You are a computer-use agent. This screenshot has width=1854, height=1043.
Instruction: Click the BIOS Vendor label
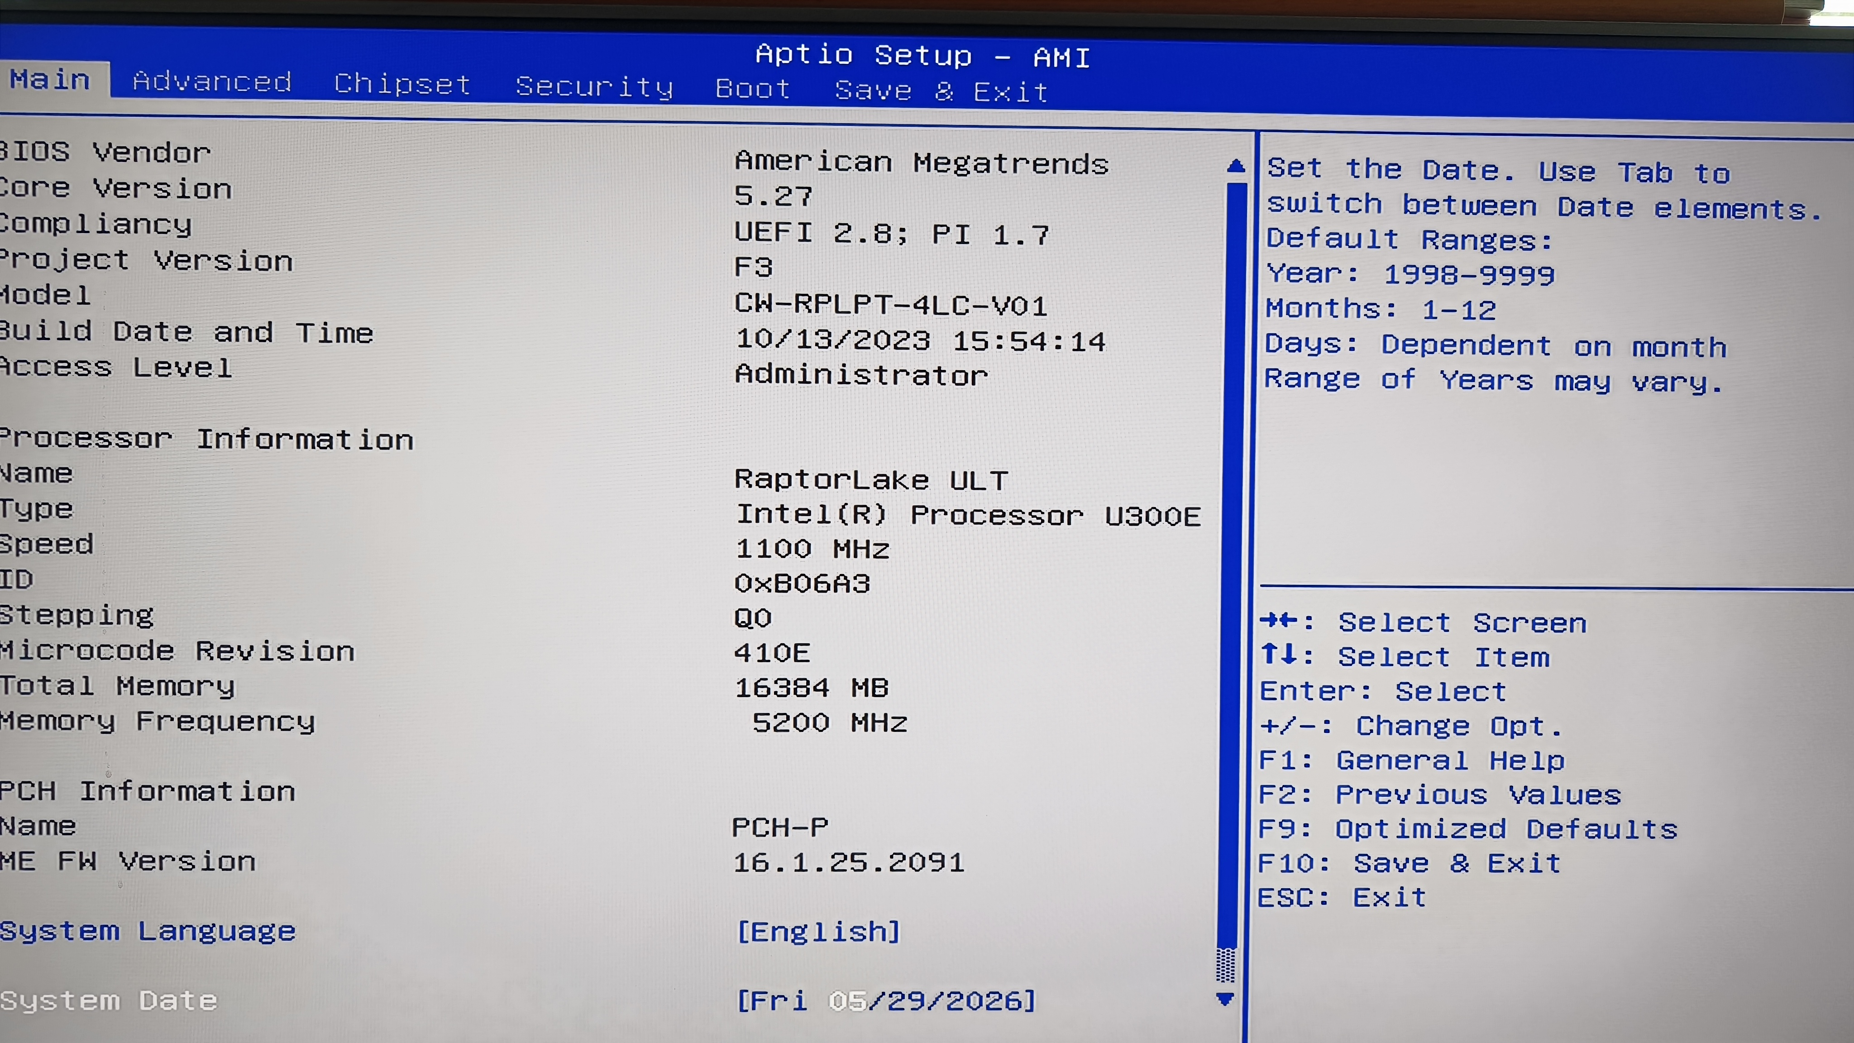click(105, 152)
